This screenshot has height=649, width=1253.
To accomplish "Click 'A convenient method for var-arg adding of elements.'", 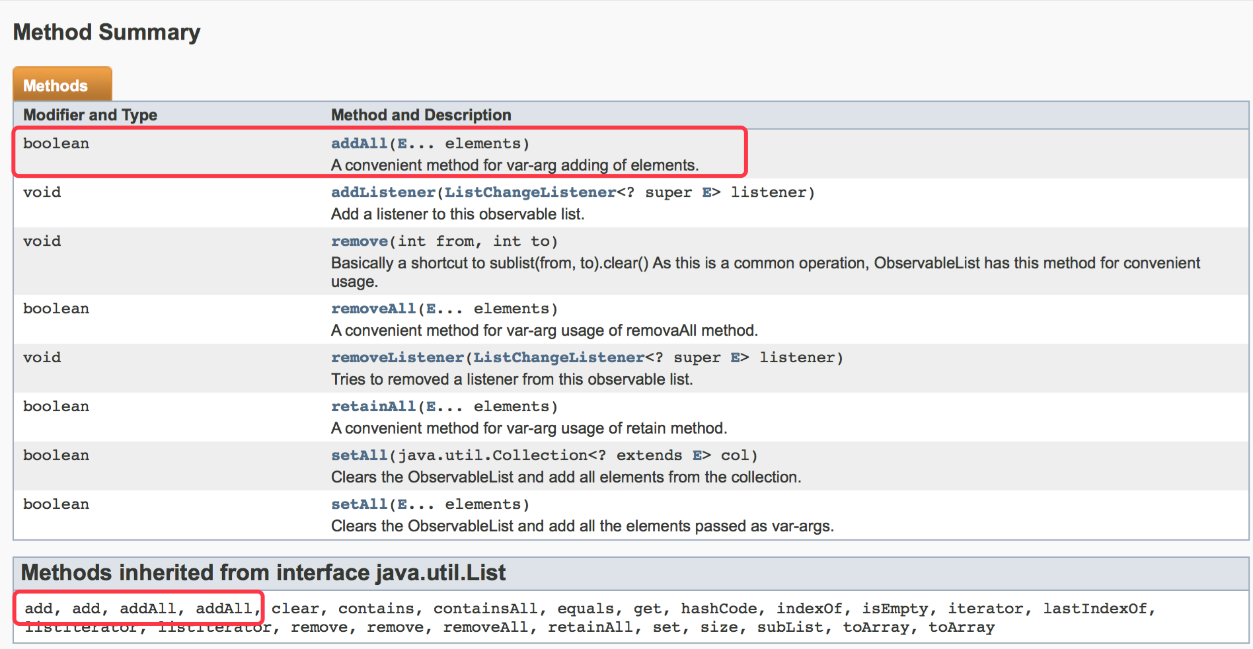I will [x=515, y=165].
